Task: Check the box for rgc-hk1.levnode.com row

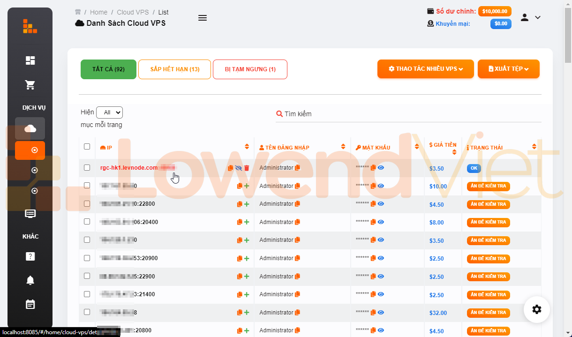Action: [x=87, y=167]
